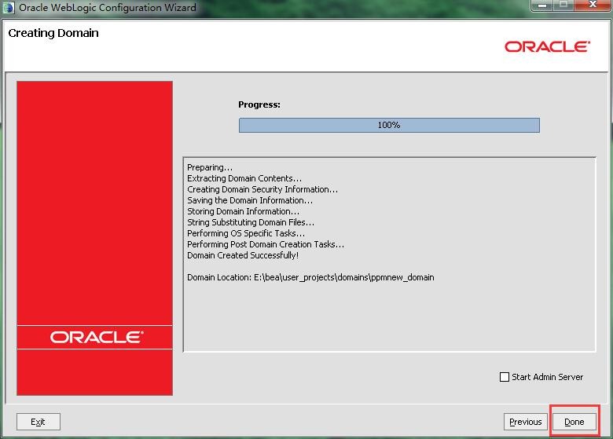The width and height of the screenshot is (613, 439).
Task: Click the 100% progress bar
Action: 389,125
